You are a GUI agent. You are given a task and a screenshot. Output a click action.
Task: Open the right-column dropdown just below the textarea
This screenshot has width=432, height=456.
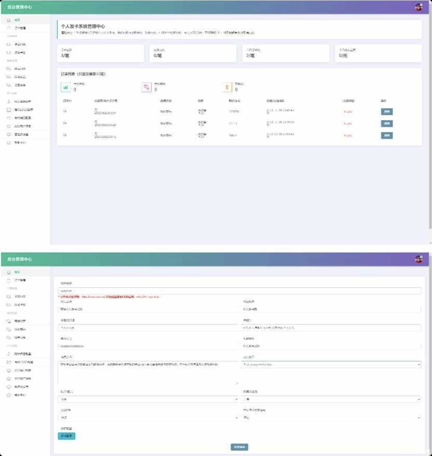(x=331, y=399)
